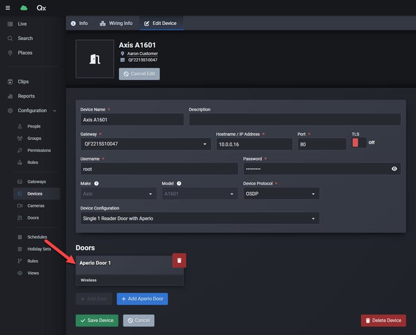Show password with the eye icon
This screenshot has width=416, height=335.
394,169
